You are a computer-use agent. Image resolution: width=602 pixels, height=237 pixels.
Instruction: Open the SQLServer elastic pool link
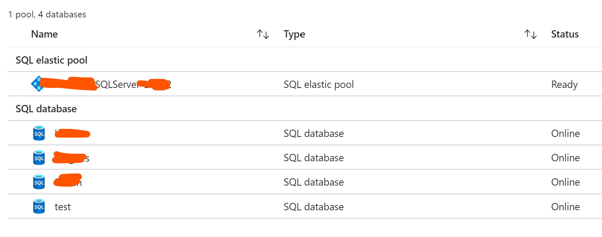[x=116, y=84]
